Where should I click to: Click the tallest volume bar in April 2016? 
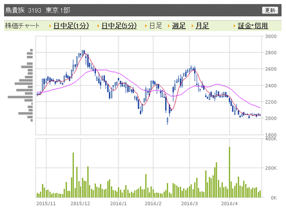[229, 172]
